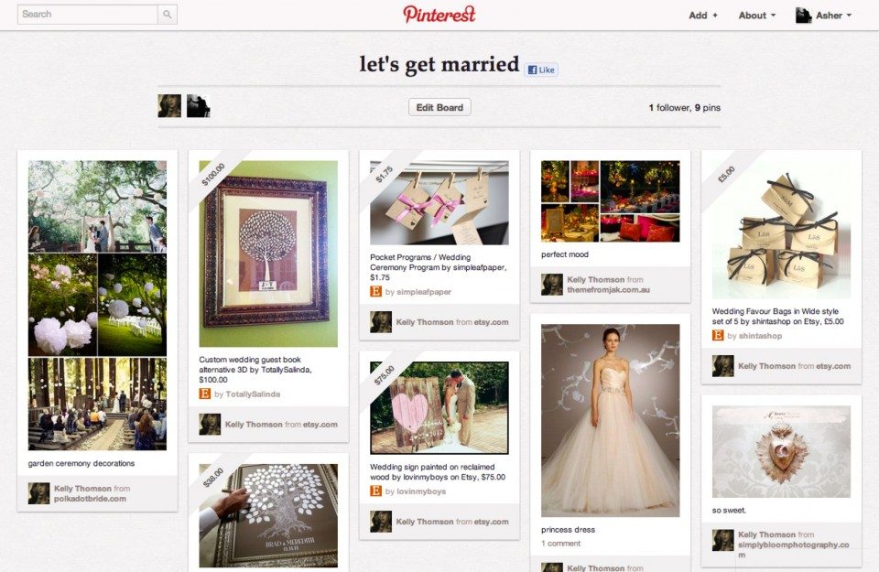Viewport: 879px width, 572px height.
Task: Click the £5.00 price ribbon
Action: pyautogui.click(x=726, y=174)
